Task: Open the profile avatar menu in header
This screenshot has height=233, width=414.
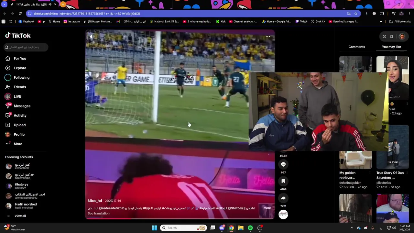Action: point(402,37)
